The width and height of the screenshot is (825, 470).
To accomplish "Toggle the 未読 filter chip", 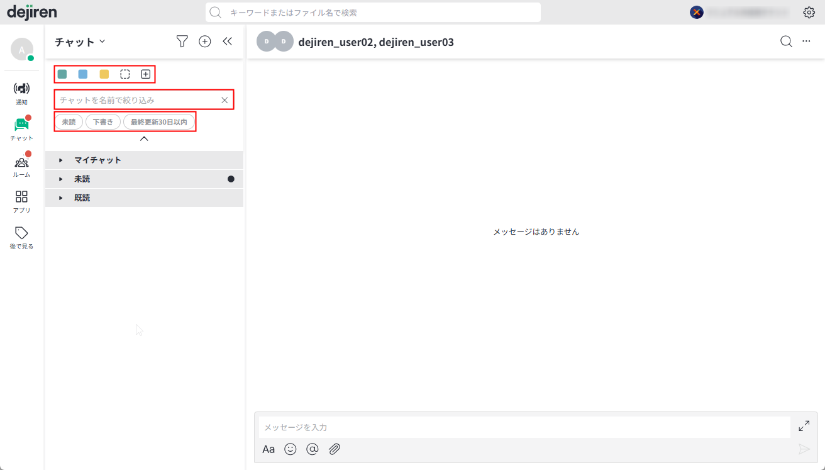I will tap(69, 121).
